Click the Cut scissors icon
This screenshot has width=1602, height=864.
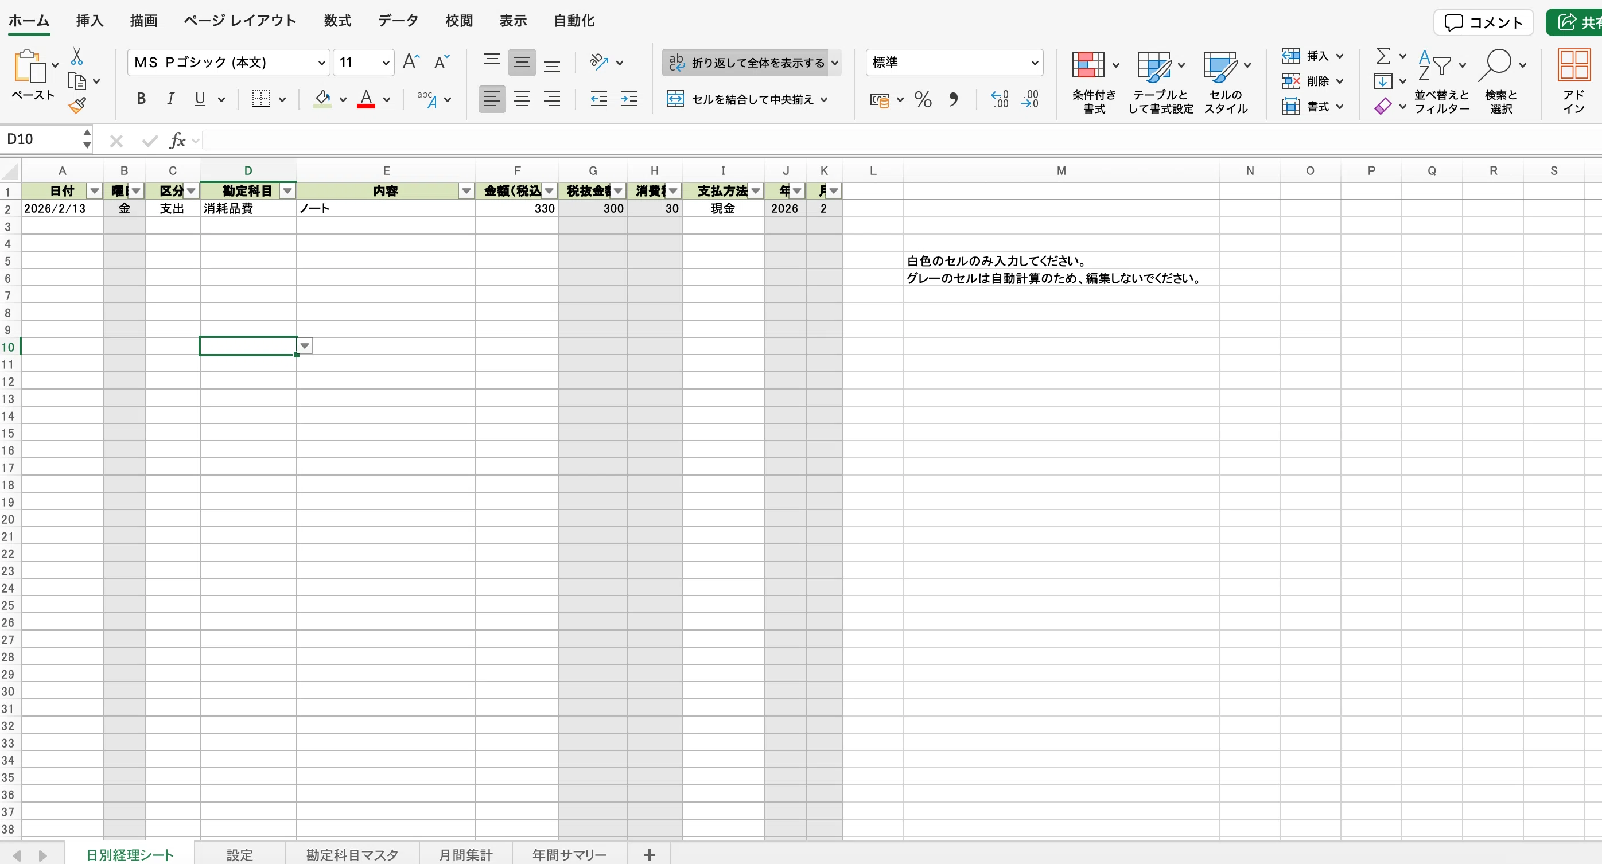76,57
